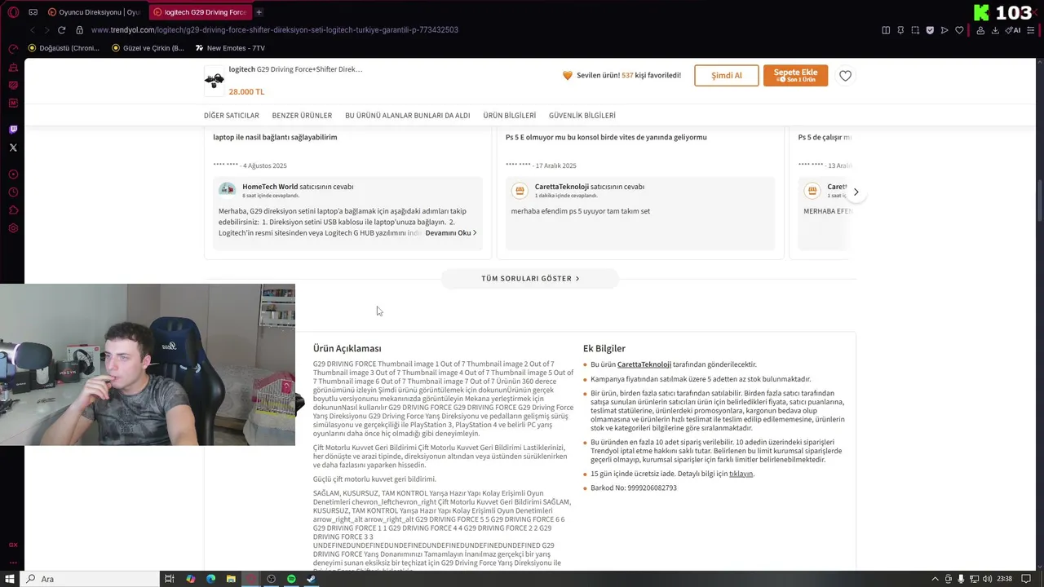This screenshot has width=1044, height=587.
Task: Add page to bookmarks heart icon
Action: click(x=959, y=30)
